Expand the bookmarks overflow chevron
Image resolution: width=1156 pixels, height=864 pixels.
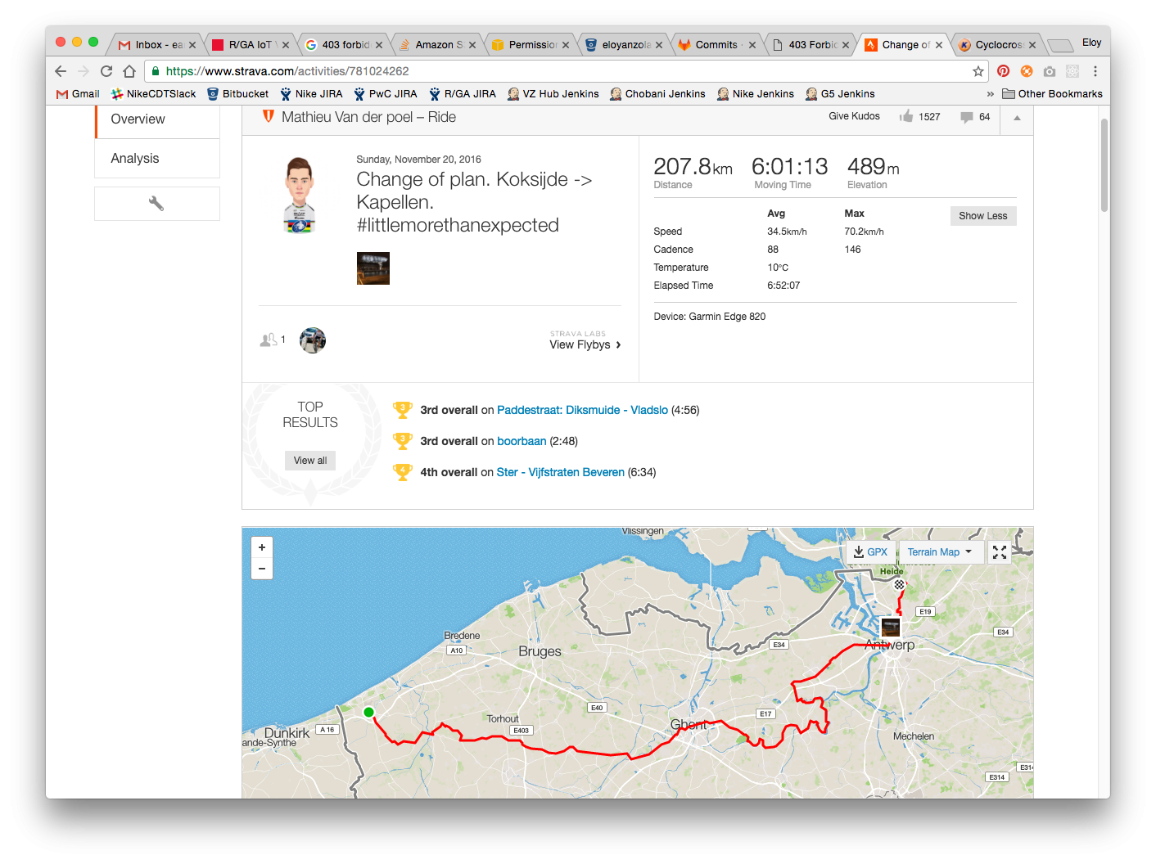coord(991,94)
